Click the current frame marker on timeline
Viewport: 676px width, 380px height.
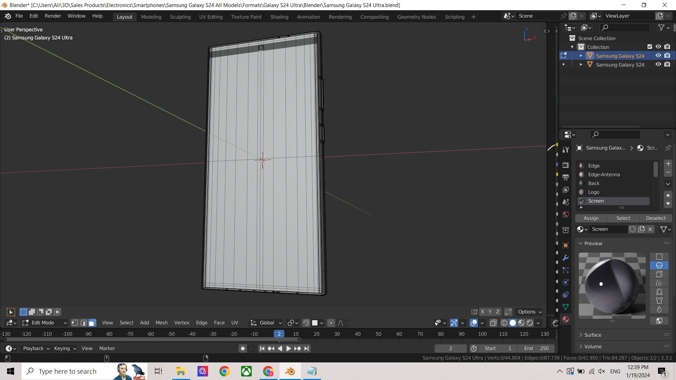279,334
